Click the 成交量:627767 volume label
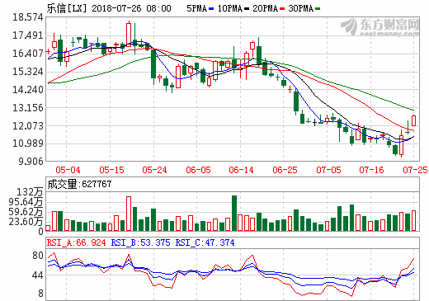429x301 pixels. tap(79, 184)
